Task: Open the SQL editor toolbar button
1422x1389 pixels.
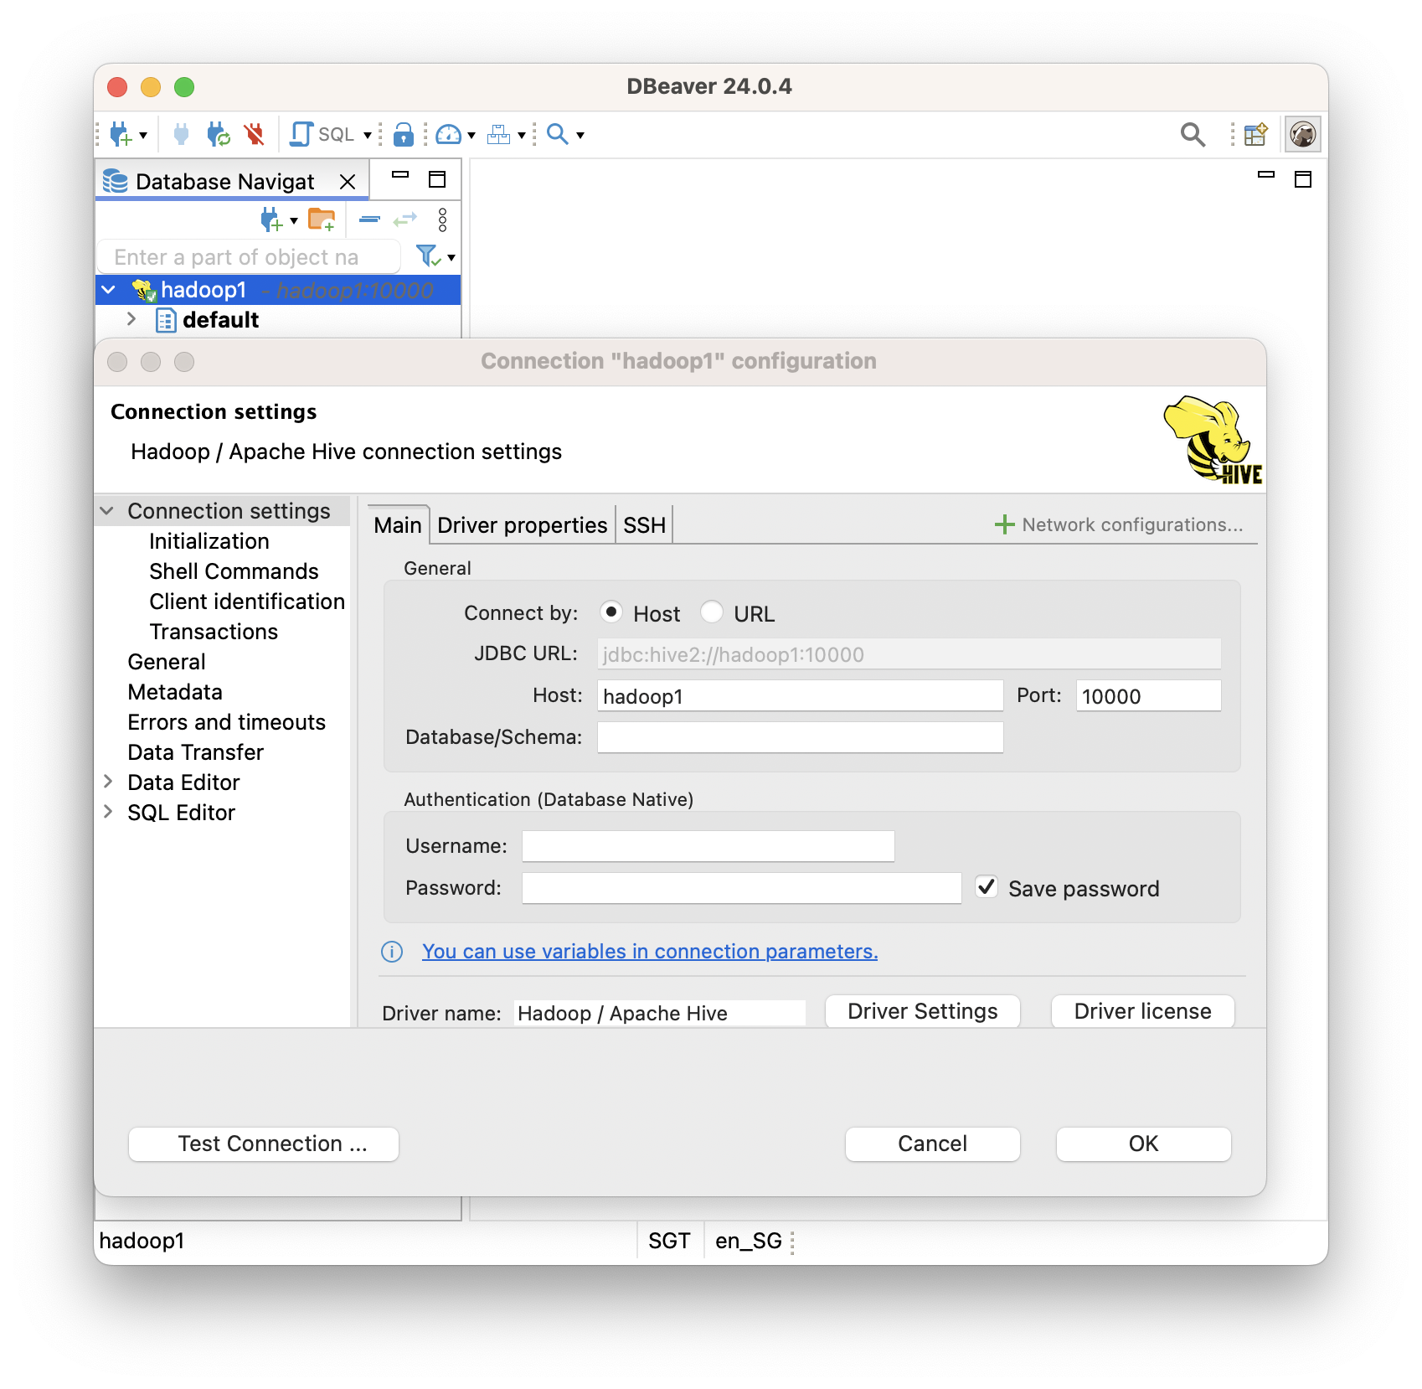Action: coord(322,134)
